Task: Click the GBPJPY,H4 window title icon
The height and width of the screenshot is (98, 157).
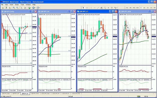Action: click(x=39, y=11)
